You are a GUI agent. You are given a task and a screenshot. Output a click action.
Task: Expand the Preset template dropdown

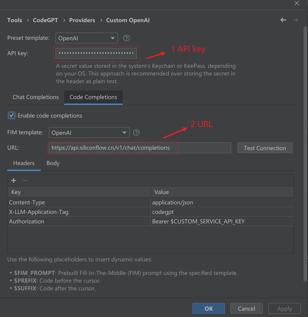87,38
